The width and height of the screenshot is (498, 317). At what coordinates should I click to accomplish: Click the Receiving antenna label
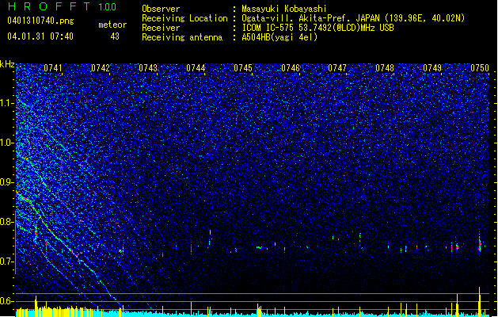(182, 37)
